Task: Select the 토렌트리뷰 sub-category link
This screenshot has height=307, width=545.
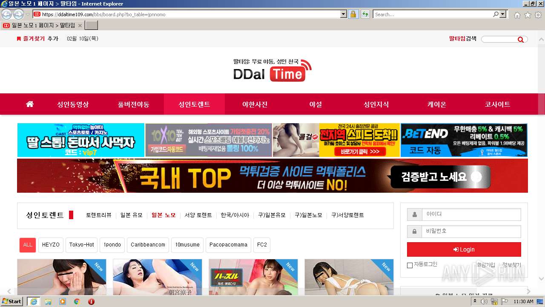Action: (x=99, y=215)
